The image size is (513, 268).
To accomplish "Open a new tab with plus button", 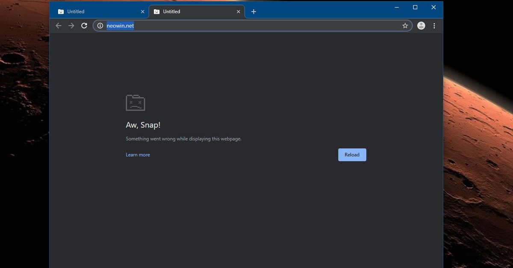I will 254,12.
